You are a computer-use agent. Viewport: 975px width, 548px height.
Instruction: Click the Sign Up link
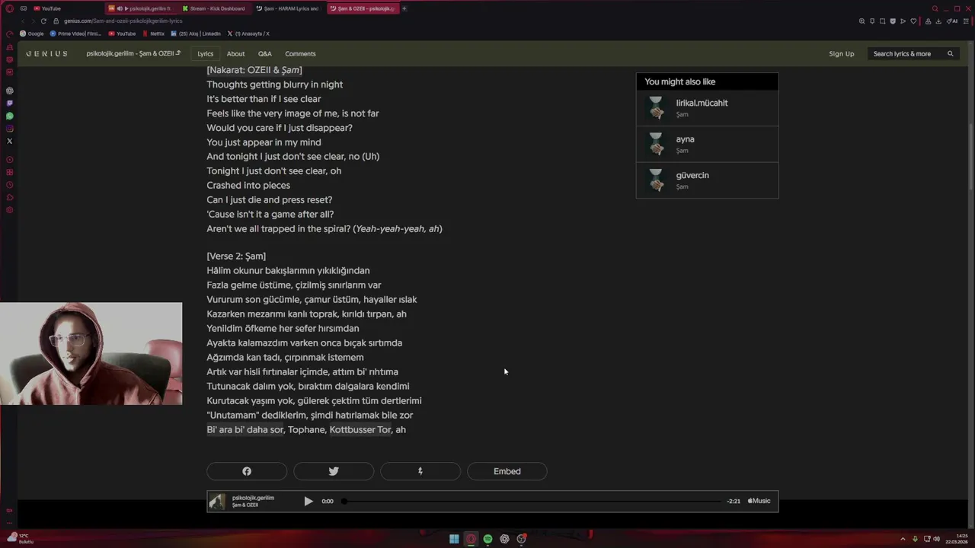[x=842, y=53]
